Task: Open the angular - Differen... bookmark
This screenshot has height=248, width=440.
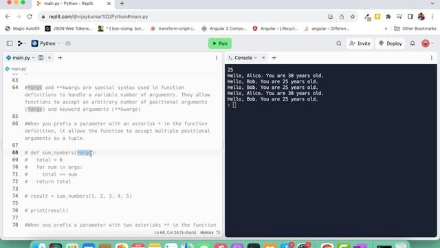Action: click(x=327, y=28)
